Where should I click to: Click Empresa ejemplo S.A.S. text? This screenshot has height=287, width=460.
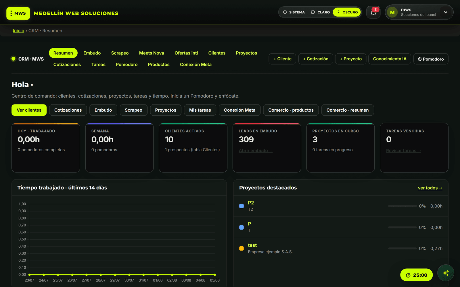pyautogui.click(x=270, y=252)
